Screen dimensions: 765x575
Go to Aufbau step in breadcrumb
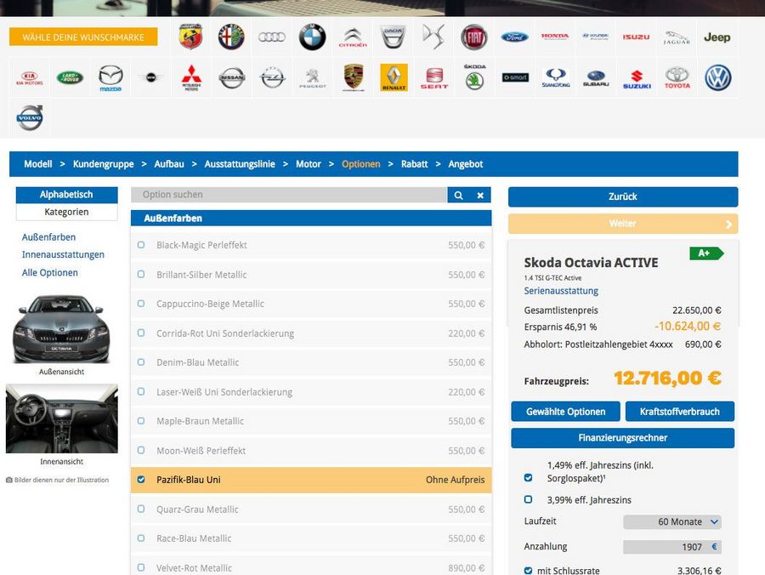[x=169, y=164]
